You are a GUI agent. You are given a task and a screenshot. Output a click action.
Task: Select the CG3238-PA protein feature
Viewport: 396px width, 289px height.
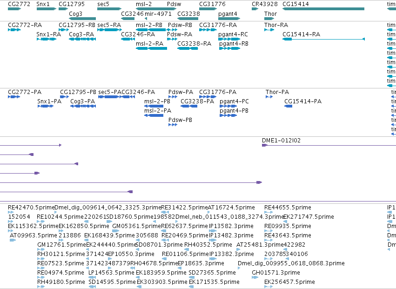pos(189,106)
